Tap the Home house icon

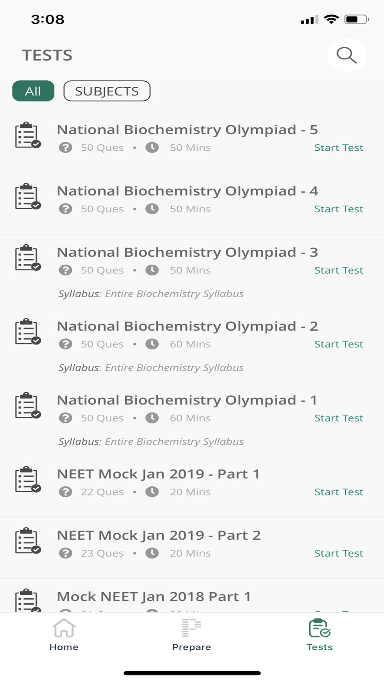(64, 628)
